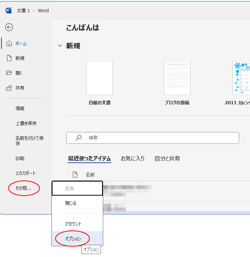Click the 名前 column header
This screenshot has height=257, width=250.
pyautogui.click(x=90, y=175)
